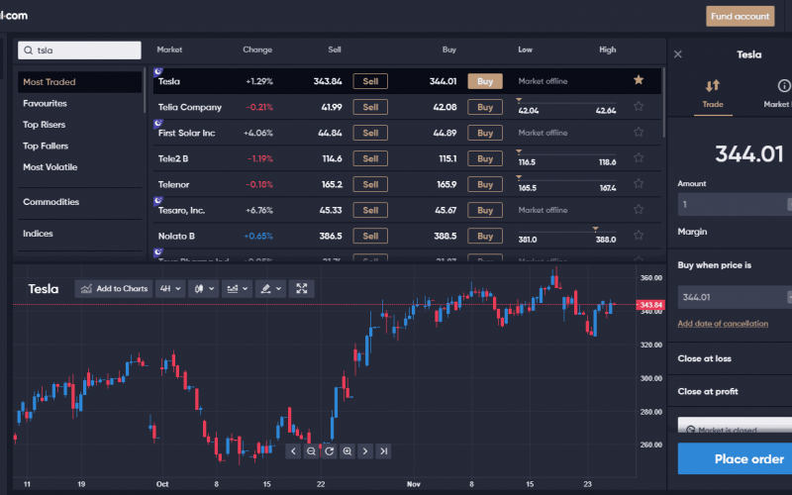
Task: Click Telenor low-high range bar
Action: (566, 180)
